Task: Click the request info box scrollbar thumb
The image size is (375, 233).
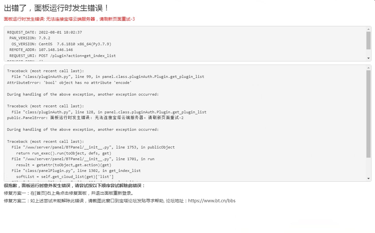Action: [x=368, y=41]
